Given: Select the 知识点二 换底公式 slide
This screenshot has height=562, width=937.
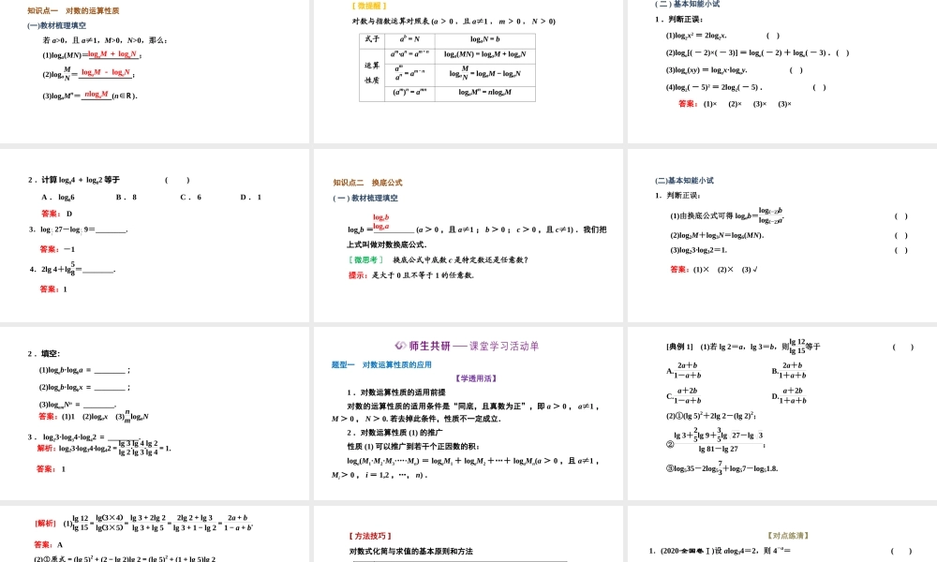Looking at the screenshot, I should click(x=468, y=235).
